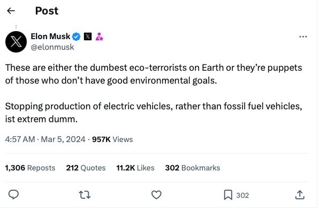
Task: Like the post with heart icon
Action: [156, 195]
